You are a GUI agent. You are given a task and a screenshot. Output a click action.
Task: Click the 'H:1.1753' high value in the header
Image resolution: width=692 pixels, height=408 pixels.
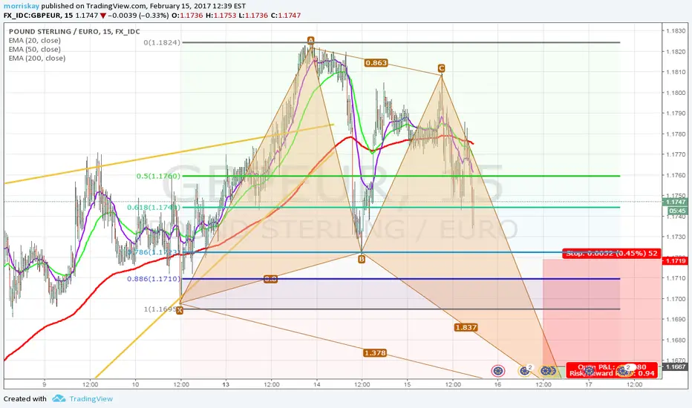coord(221,16)
